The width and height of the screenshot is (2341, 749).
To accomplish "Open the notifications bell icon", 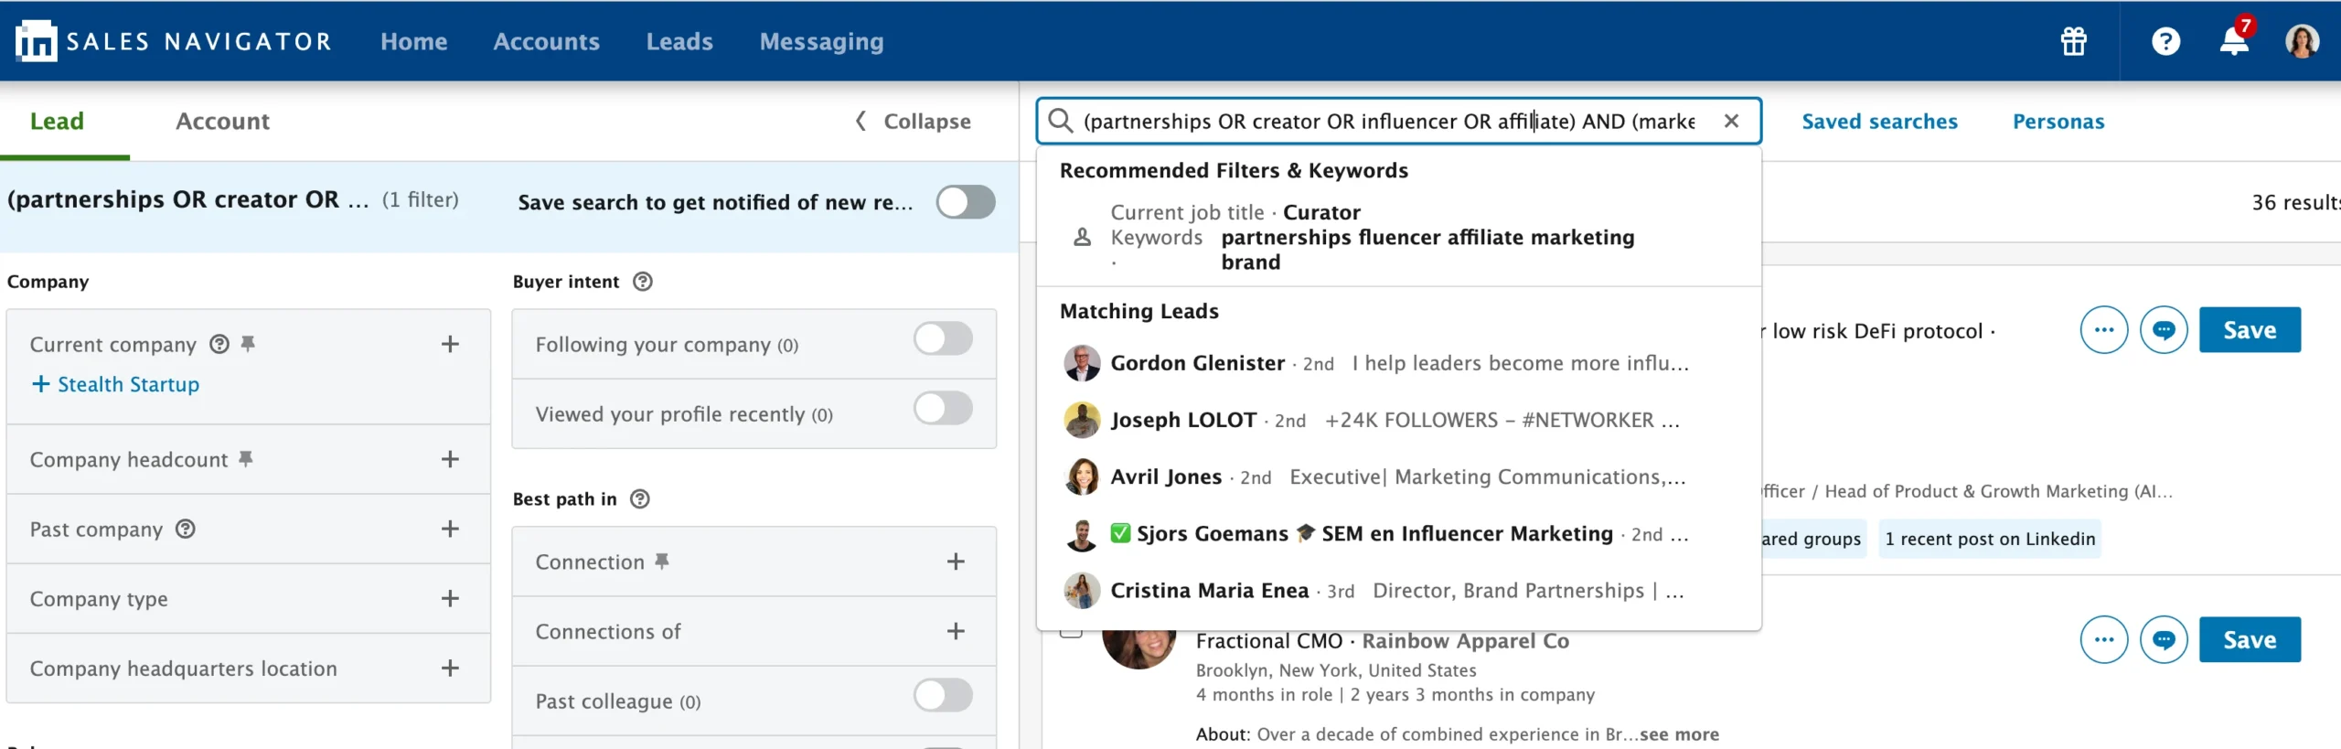I will click(x=2234, y=41).
